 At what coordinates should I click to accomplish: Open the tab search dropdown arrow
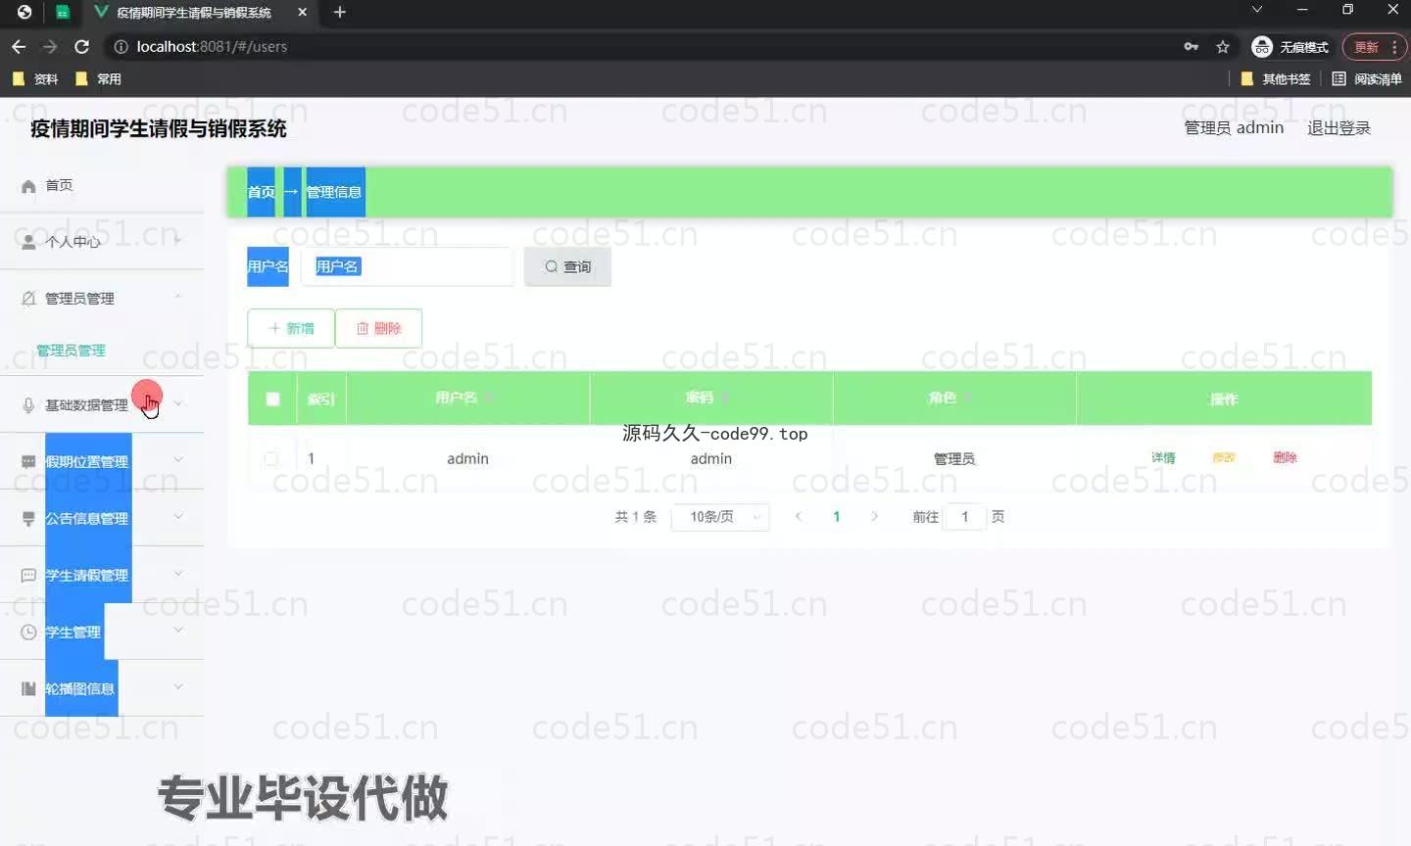[1257, 10]
